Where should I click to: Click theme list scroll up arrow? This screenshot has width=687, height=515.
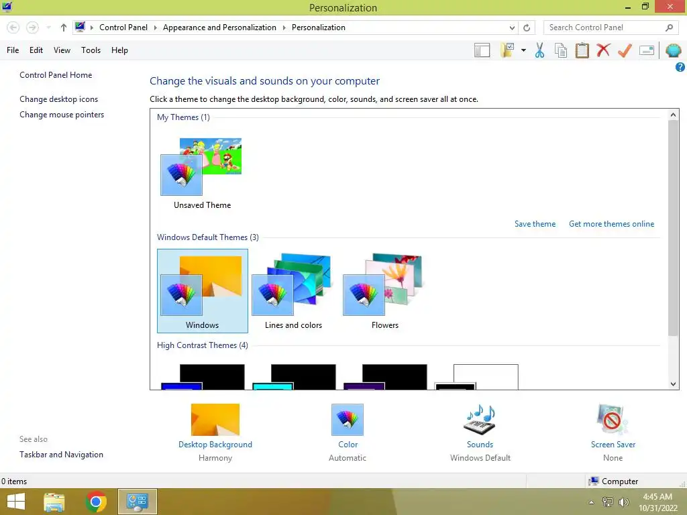[673, 115]
